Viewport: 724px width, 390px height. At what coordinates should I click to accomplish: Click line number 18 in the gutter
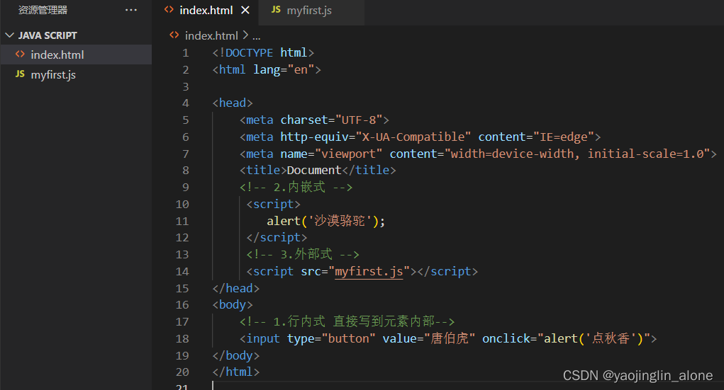click(x=182, y=339)
